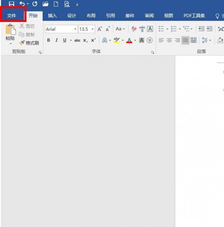
Task: Click the 粘贴 (Paste) clipboard icon
Action: click(x=10, y=29)
